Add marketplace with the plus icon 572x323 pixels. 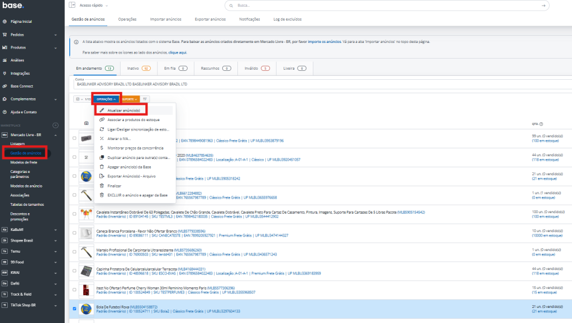55,126
